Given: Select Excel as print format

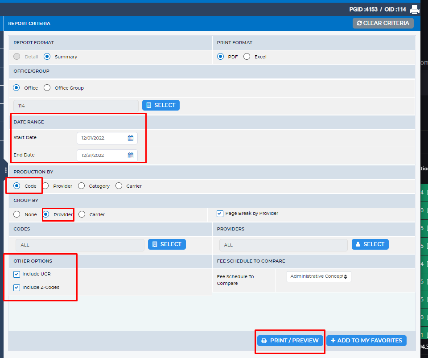Looking at the screenshot, I should 247,57.
